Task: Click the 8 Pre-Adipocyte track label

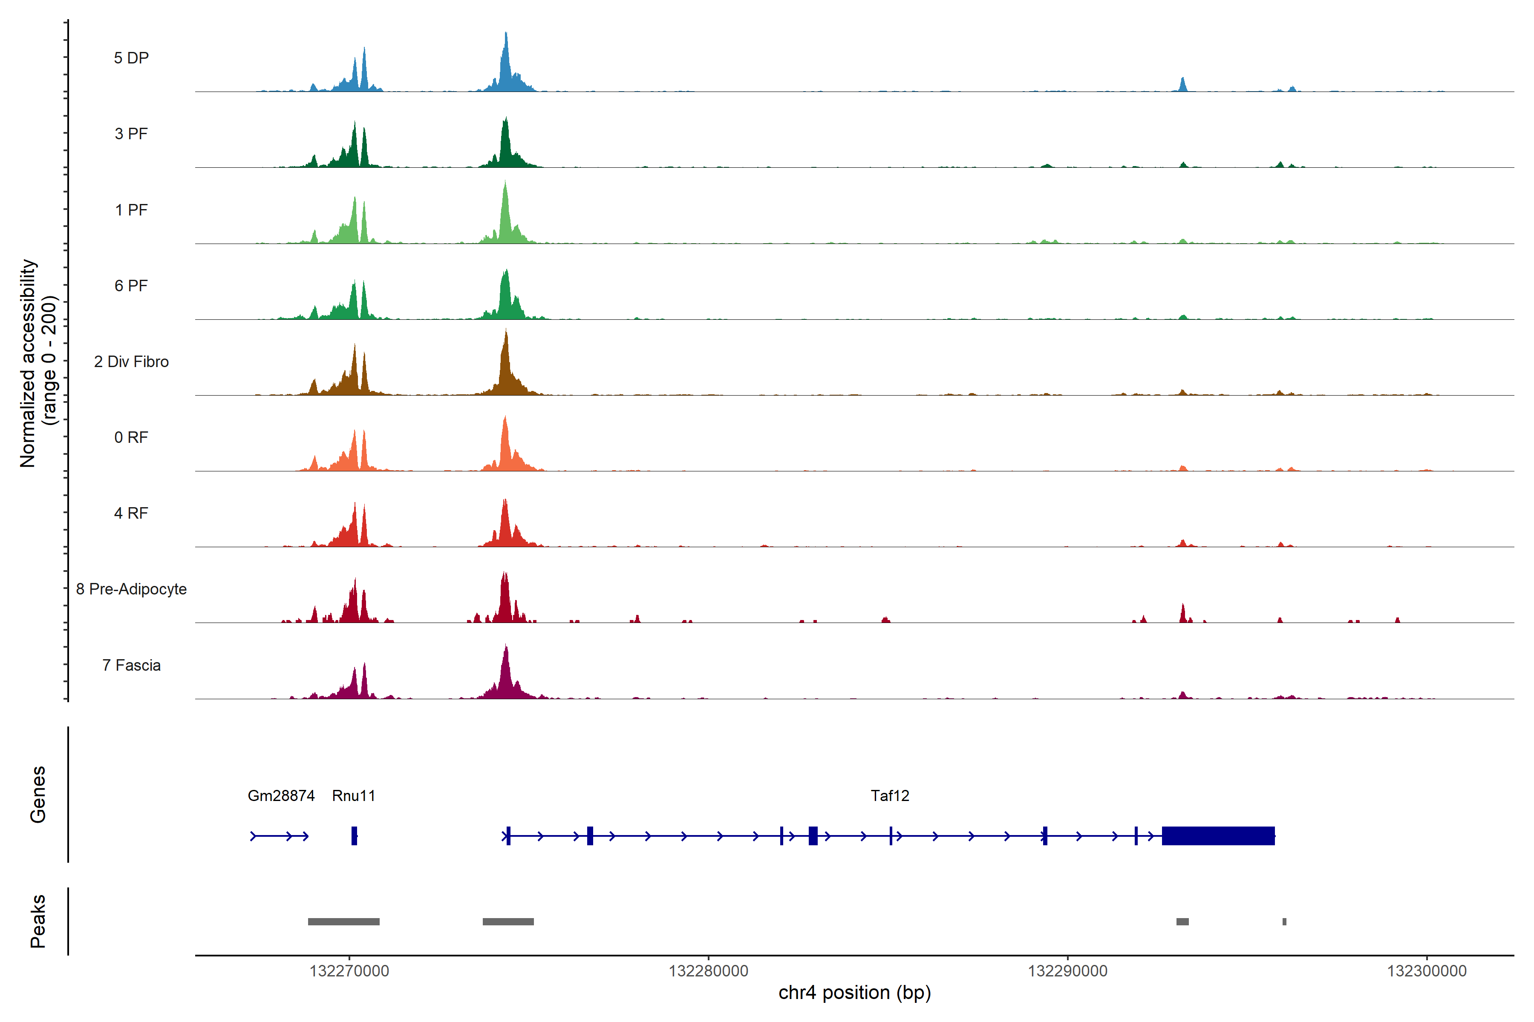Action: point(131,589)
